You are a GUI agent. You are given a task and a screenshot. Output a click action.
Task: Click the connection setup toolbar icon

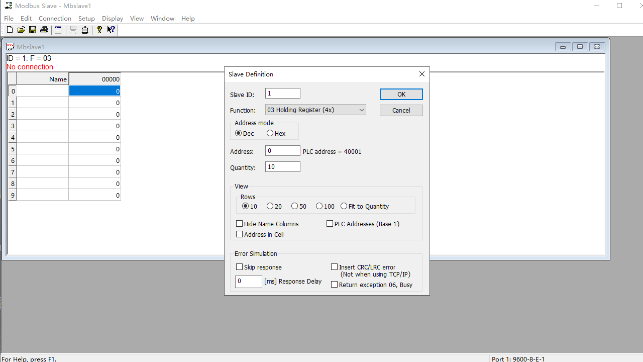pos(84,30)
